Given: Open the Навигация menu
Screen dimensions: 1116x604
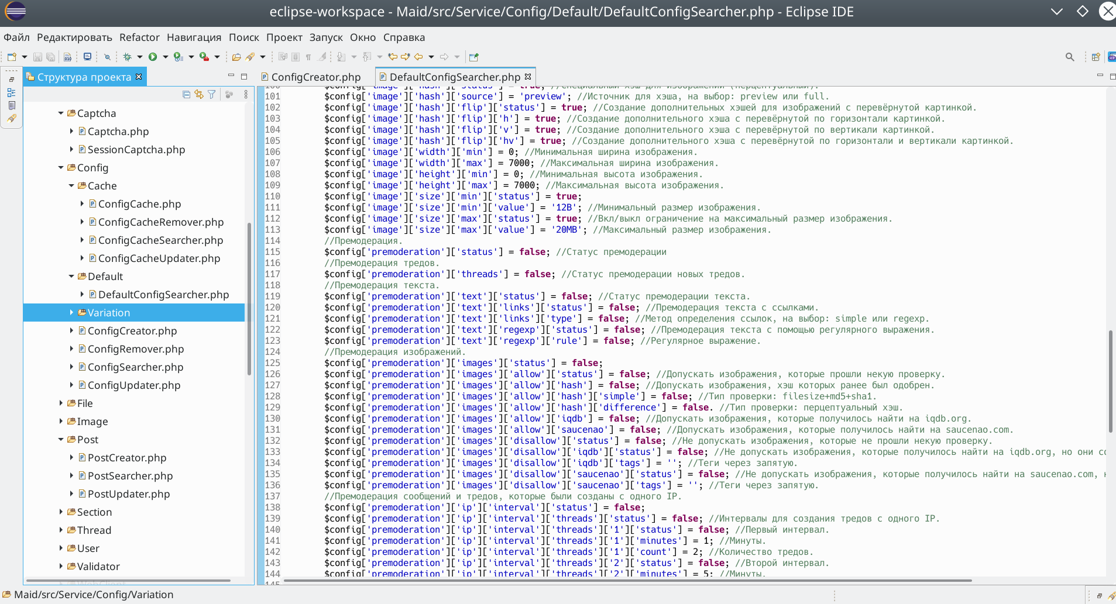Looking at the screenshot, I should click(x=194, y=37).
